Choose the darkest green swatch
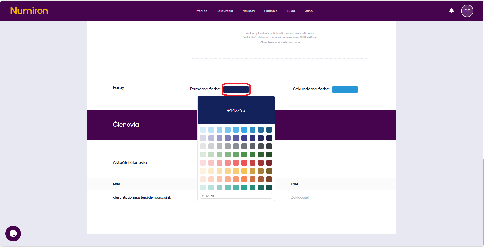The image size is (484, 247). [x=269, y=154]
